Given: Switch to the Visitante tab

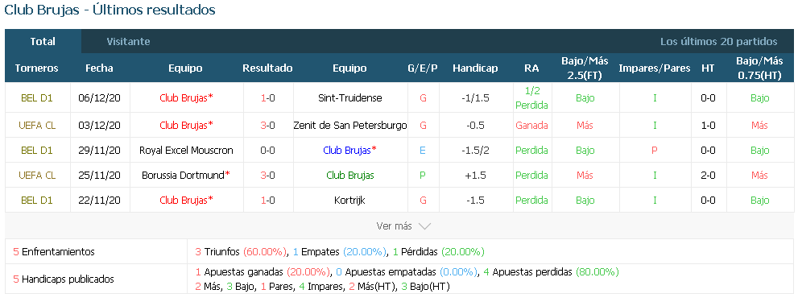Looking at the screenshot, I should (x=128, y=41).
